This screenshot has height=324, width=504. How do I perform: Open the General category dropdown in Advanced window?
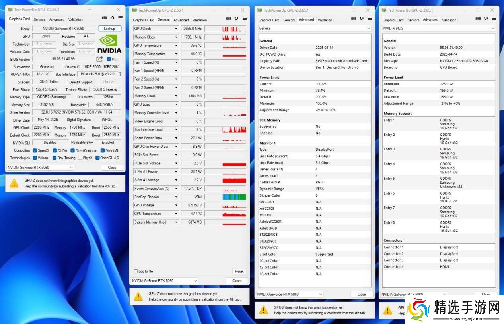(x=314, y=28)
